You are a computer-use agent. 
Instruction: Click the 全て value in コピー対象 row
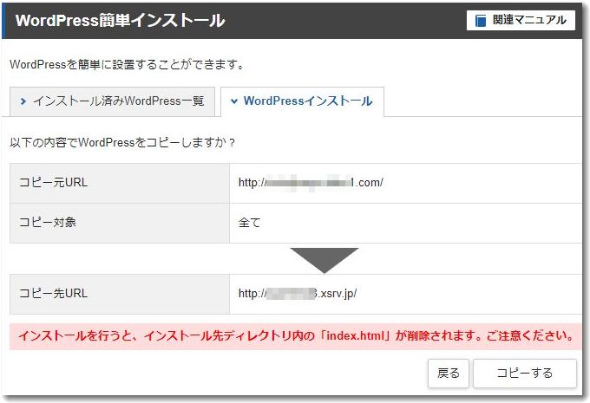point(250,223)
